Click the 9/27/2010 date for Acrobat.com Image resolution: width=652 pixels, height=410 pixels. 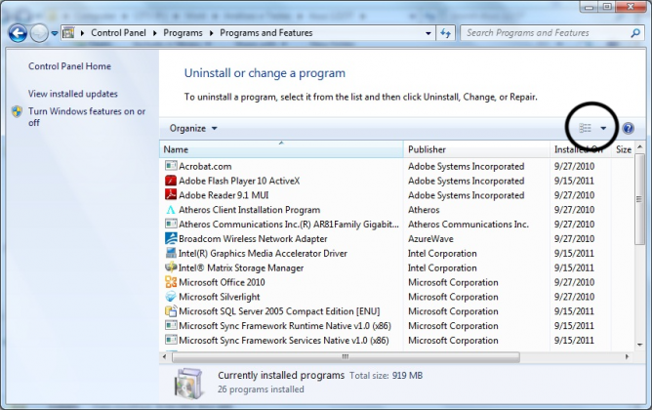[574, 166]
